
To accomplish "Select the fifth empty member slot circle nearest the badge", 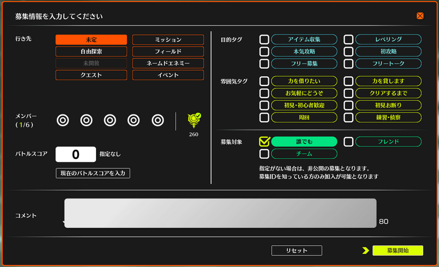I will click(x=157, y=121).
